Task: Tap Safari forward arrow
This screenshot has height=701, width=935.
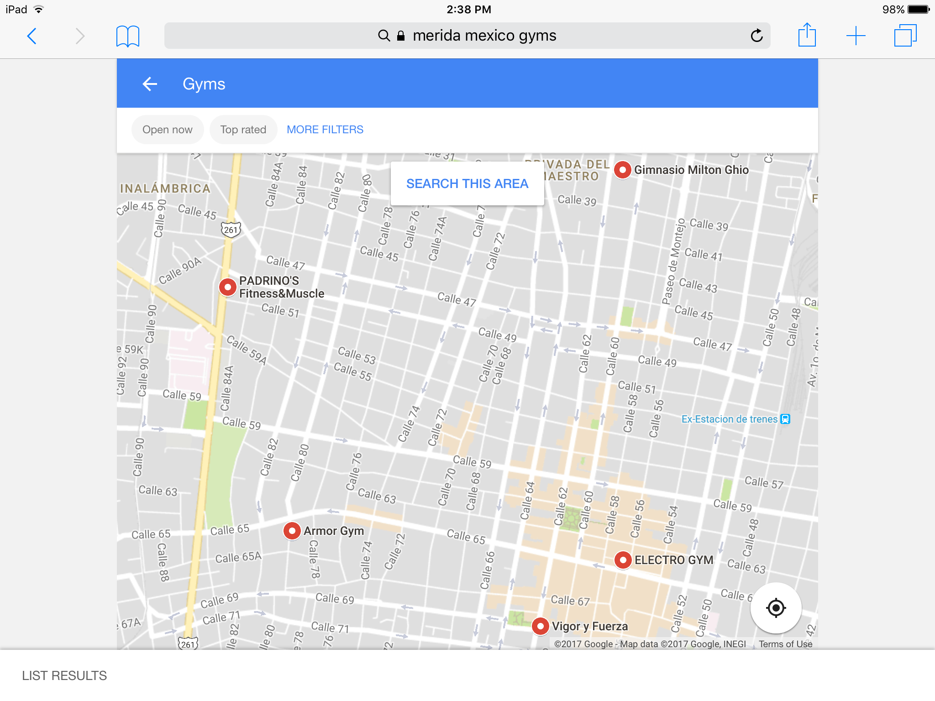Action: point(80,36)
